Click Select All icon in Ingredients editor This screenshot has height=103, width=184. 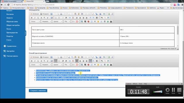coord(100,14)
